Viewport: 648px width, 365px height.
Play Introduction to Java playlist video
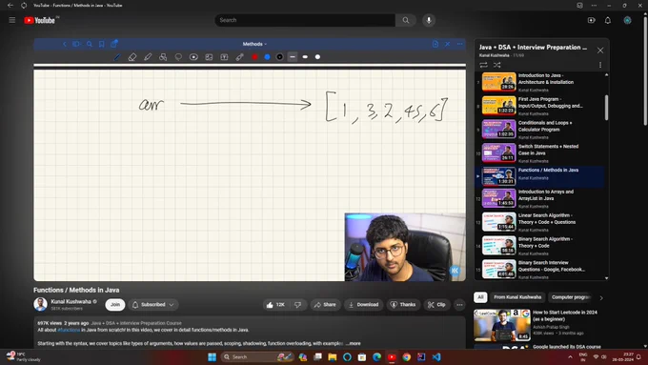point(539,82)
